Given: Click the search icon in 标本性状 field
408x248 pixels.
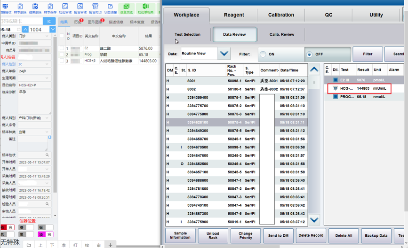Looking at the screenshot, I should [x=47, y=155].
